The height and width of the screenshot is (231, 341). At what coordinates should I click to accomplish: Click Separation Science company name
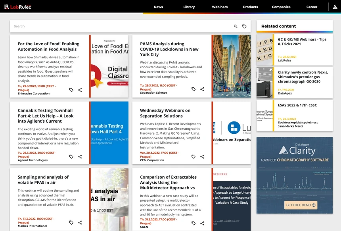[153, 93]
